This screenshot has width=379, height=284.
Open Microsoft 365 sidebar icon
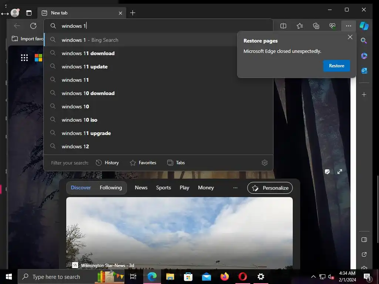pyautogui.click(x=364, y=56)
